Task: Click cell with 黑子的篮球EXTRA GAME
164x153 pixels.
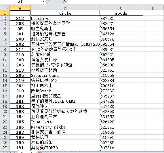Action: pyautogui.click(x=65, y=101)
